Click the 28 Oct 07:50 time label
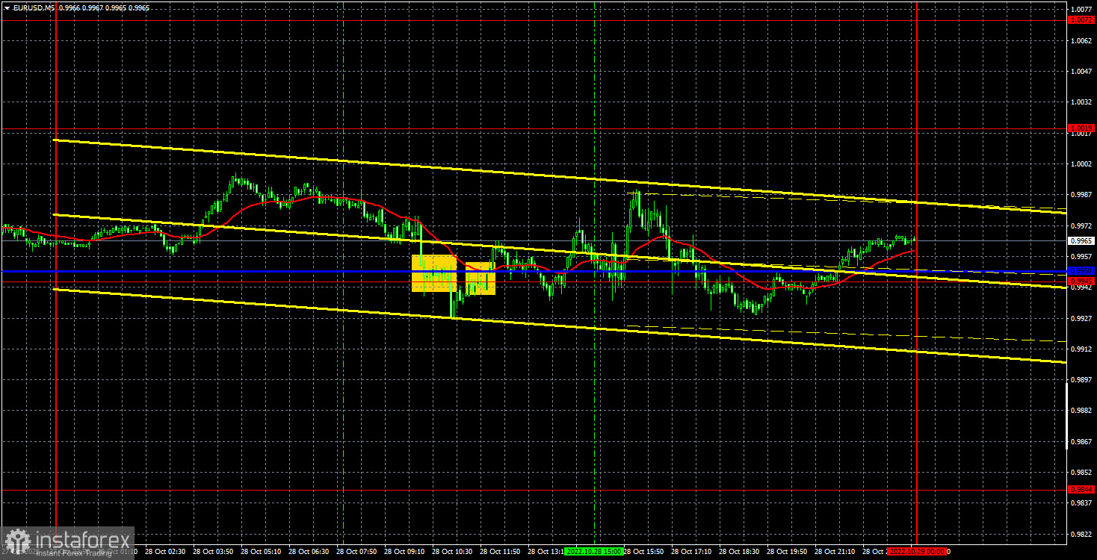1097x560 pixels. pos(357,552)
